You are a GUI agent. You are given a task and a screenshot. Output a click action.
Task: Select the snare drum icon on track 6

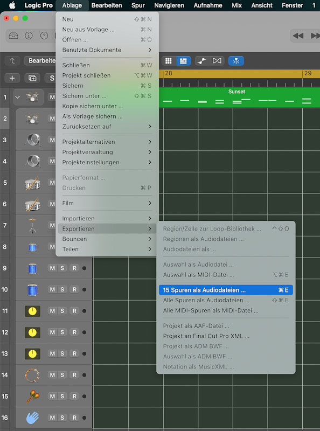point(32,204)
